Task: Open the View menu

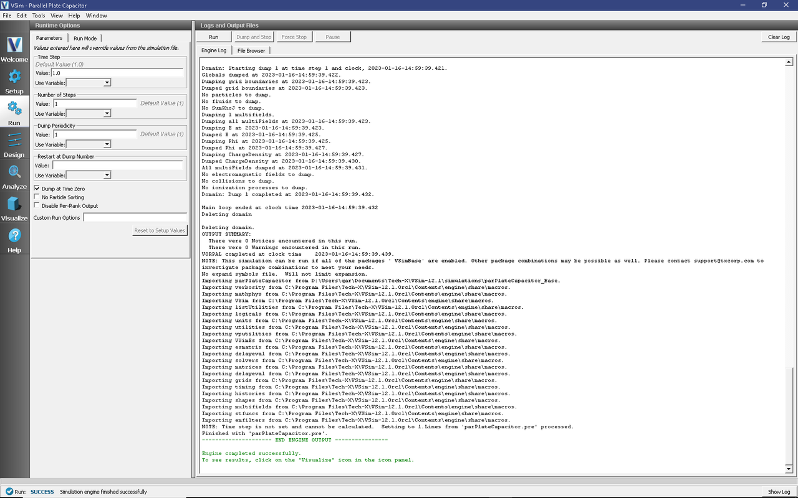Action: pos(56,16)
